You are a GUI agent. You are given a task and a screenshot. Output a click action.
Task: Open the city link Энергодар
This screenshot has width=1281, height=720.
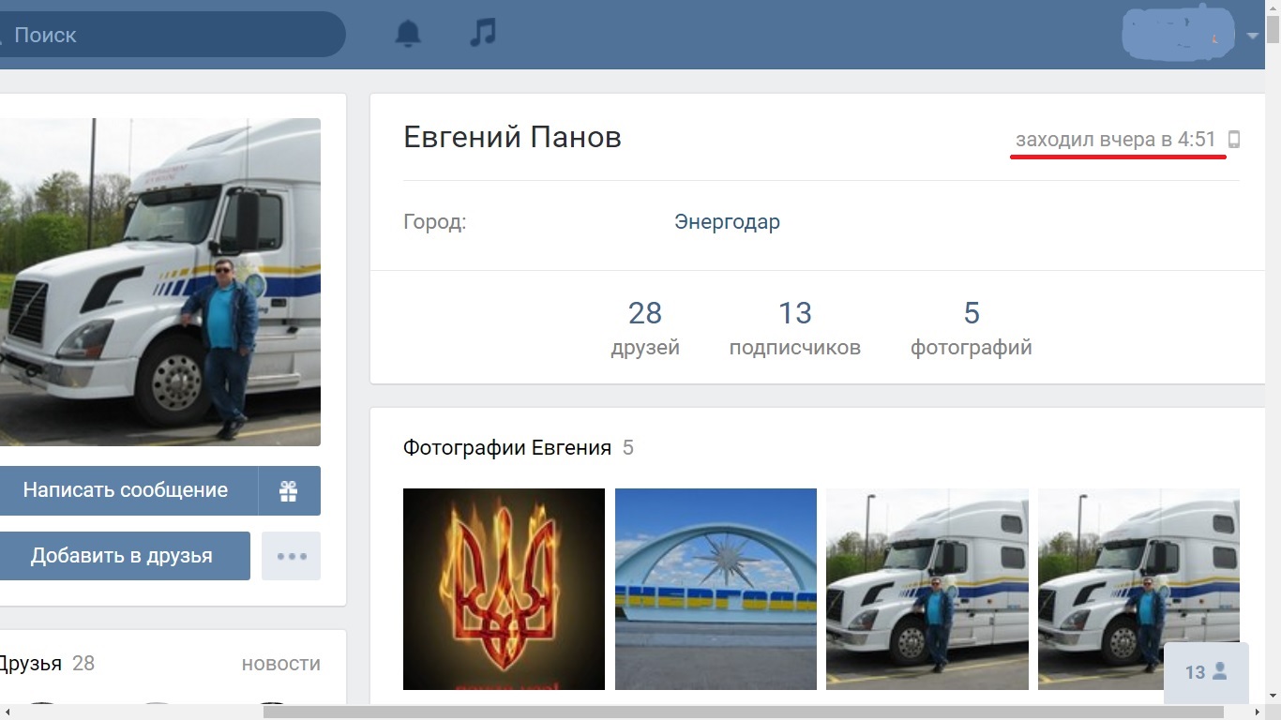point(727,222)
